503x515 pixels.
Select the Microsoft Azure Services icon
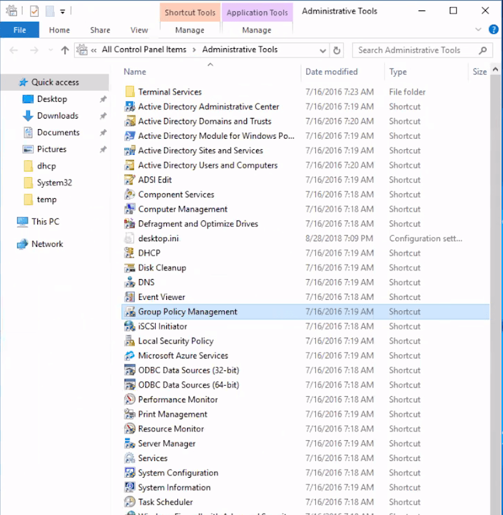tap(130, 355)
